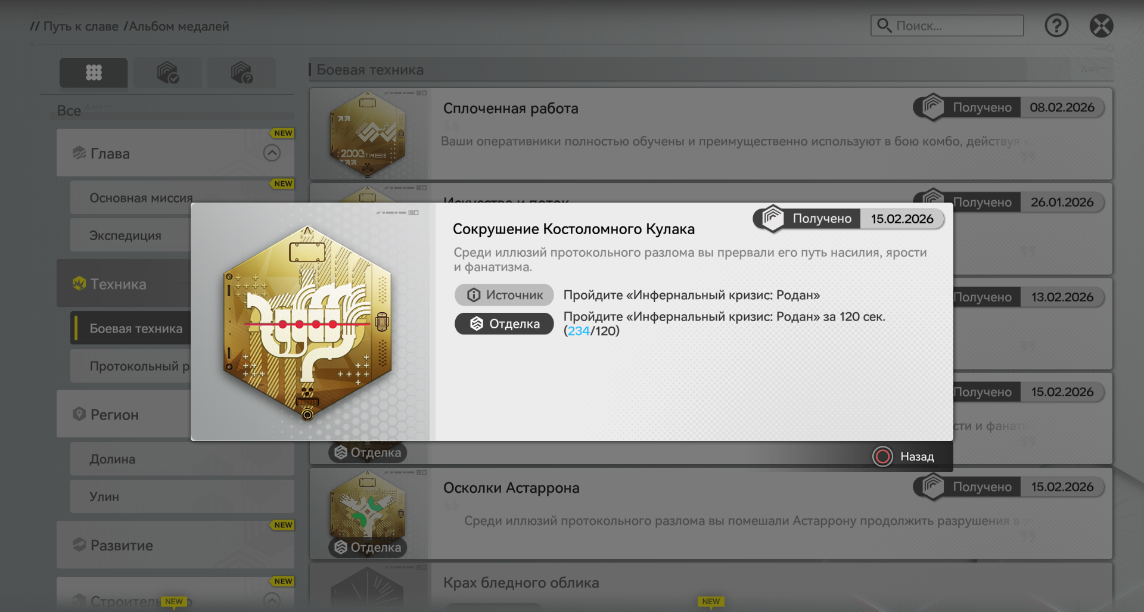The height and width of the screenshot is (612, 1144).
Task: Click the search field Поиск
Action: 947,26
